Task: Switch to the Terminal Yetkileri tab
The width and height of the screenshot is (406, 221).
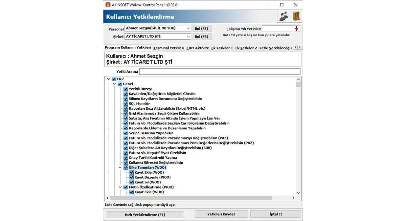Action: (x=169, y=48)
